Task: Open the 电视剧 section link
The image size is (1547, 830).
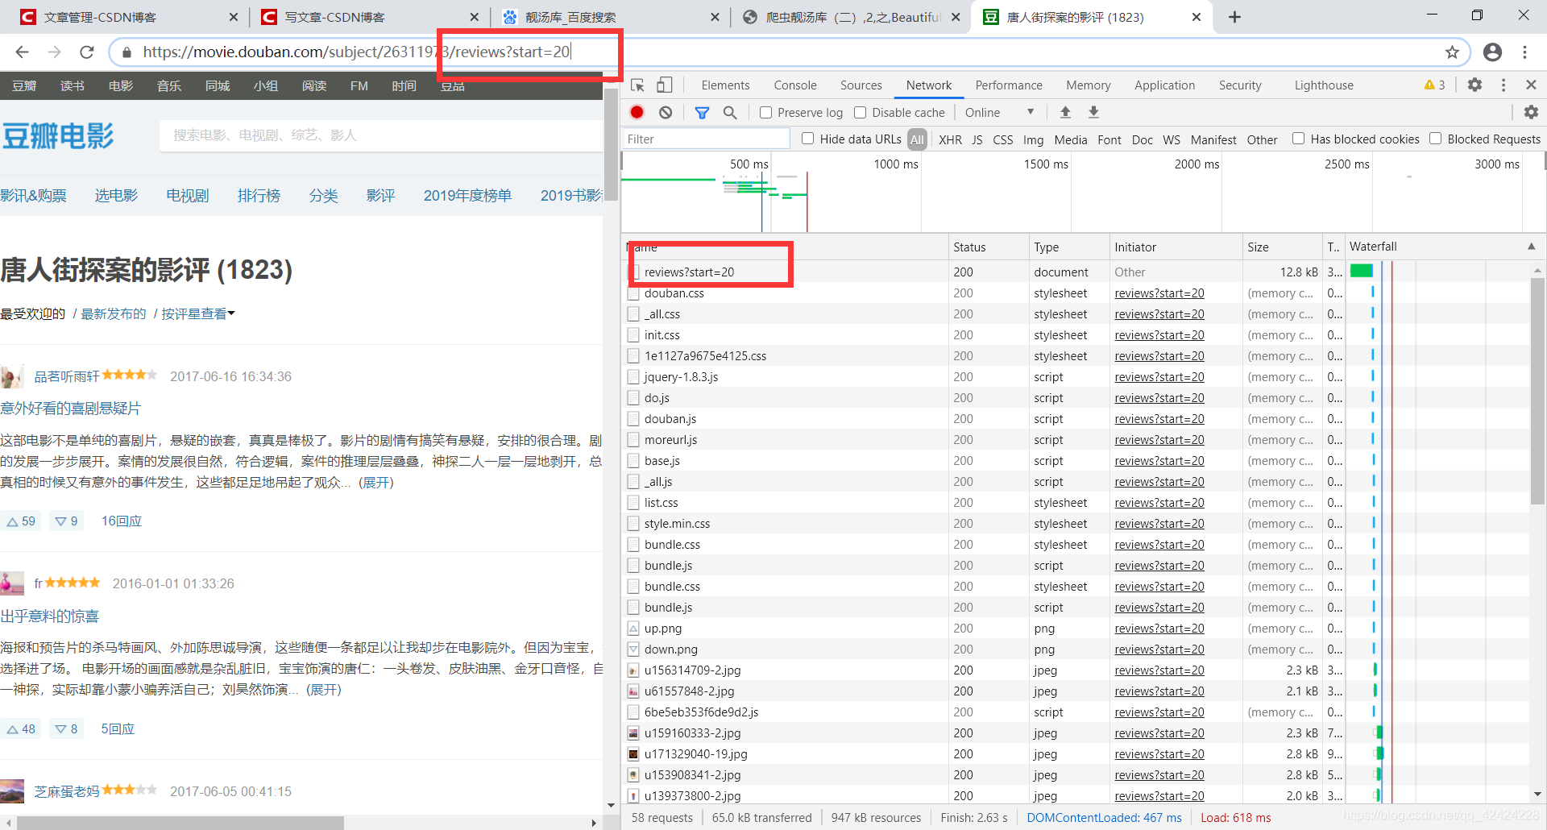Action: point(187,196)
